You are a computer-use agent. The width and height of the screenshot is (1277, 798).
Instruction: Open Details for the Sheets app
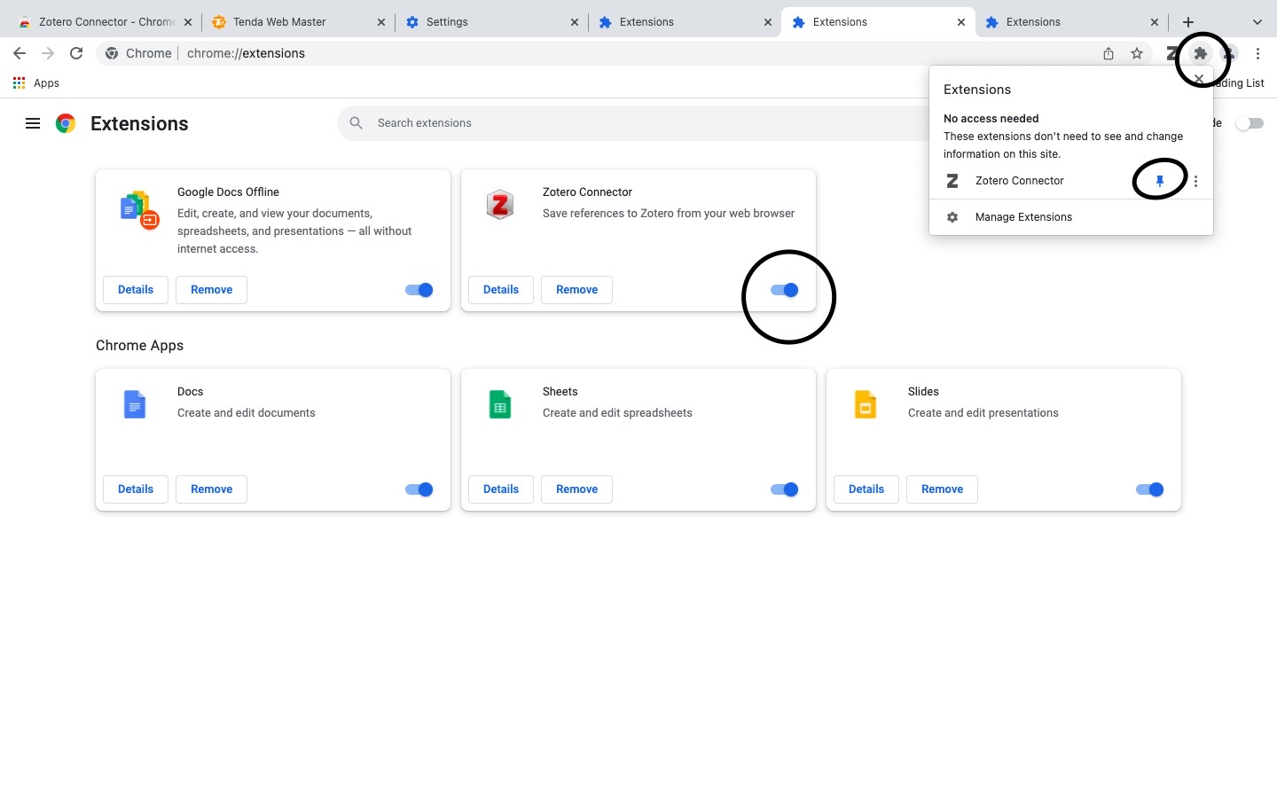click(501, 489)
